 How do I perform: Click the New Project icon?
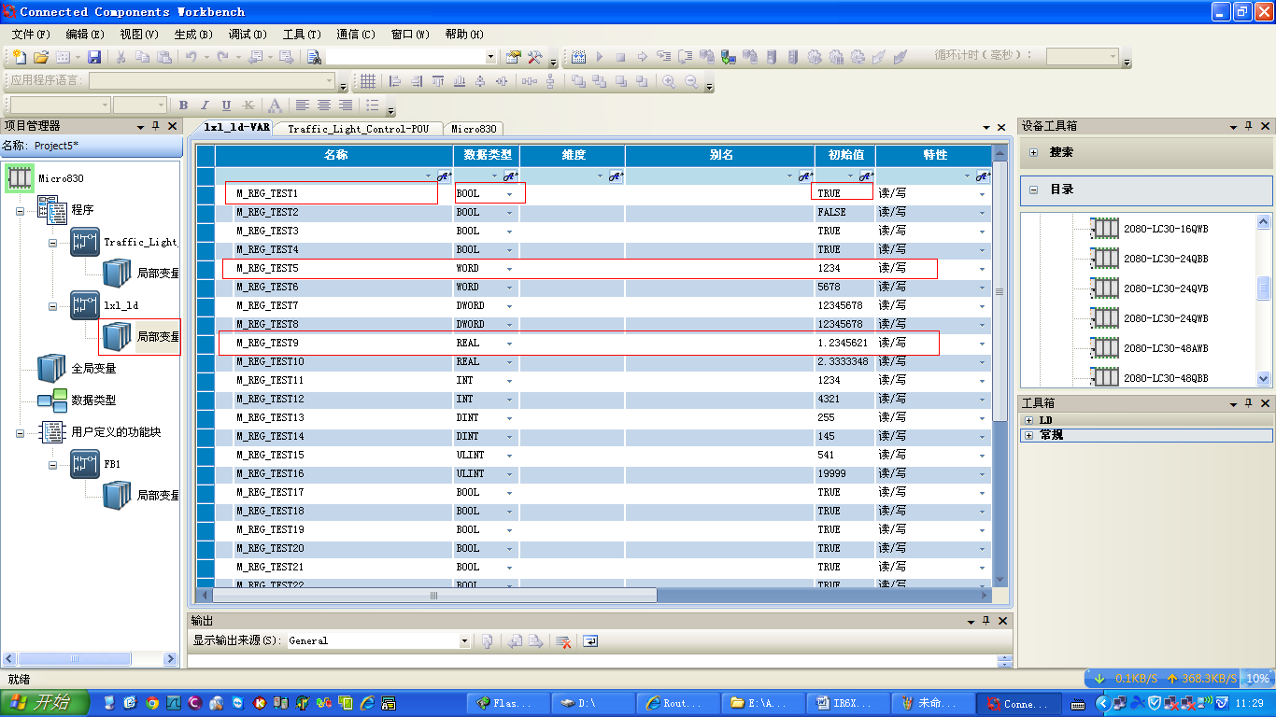(19, 57)
